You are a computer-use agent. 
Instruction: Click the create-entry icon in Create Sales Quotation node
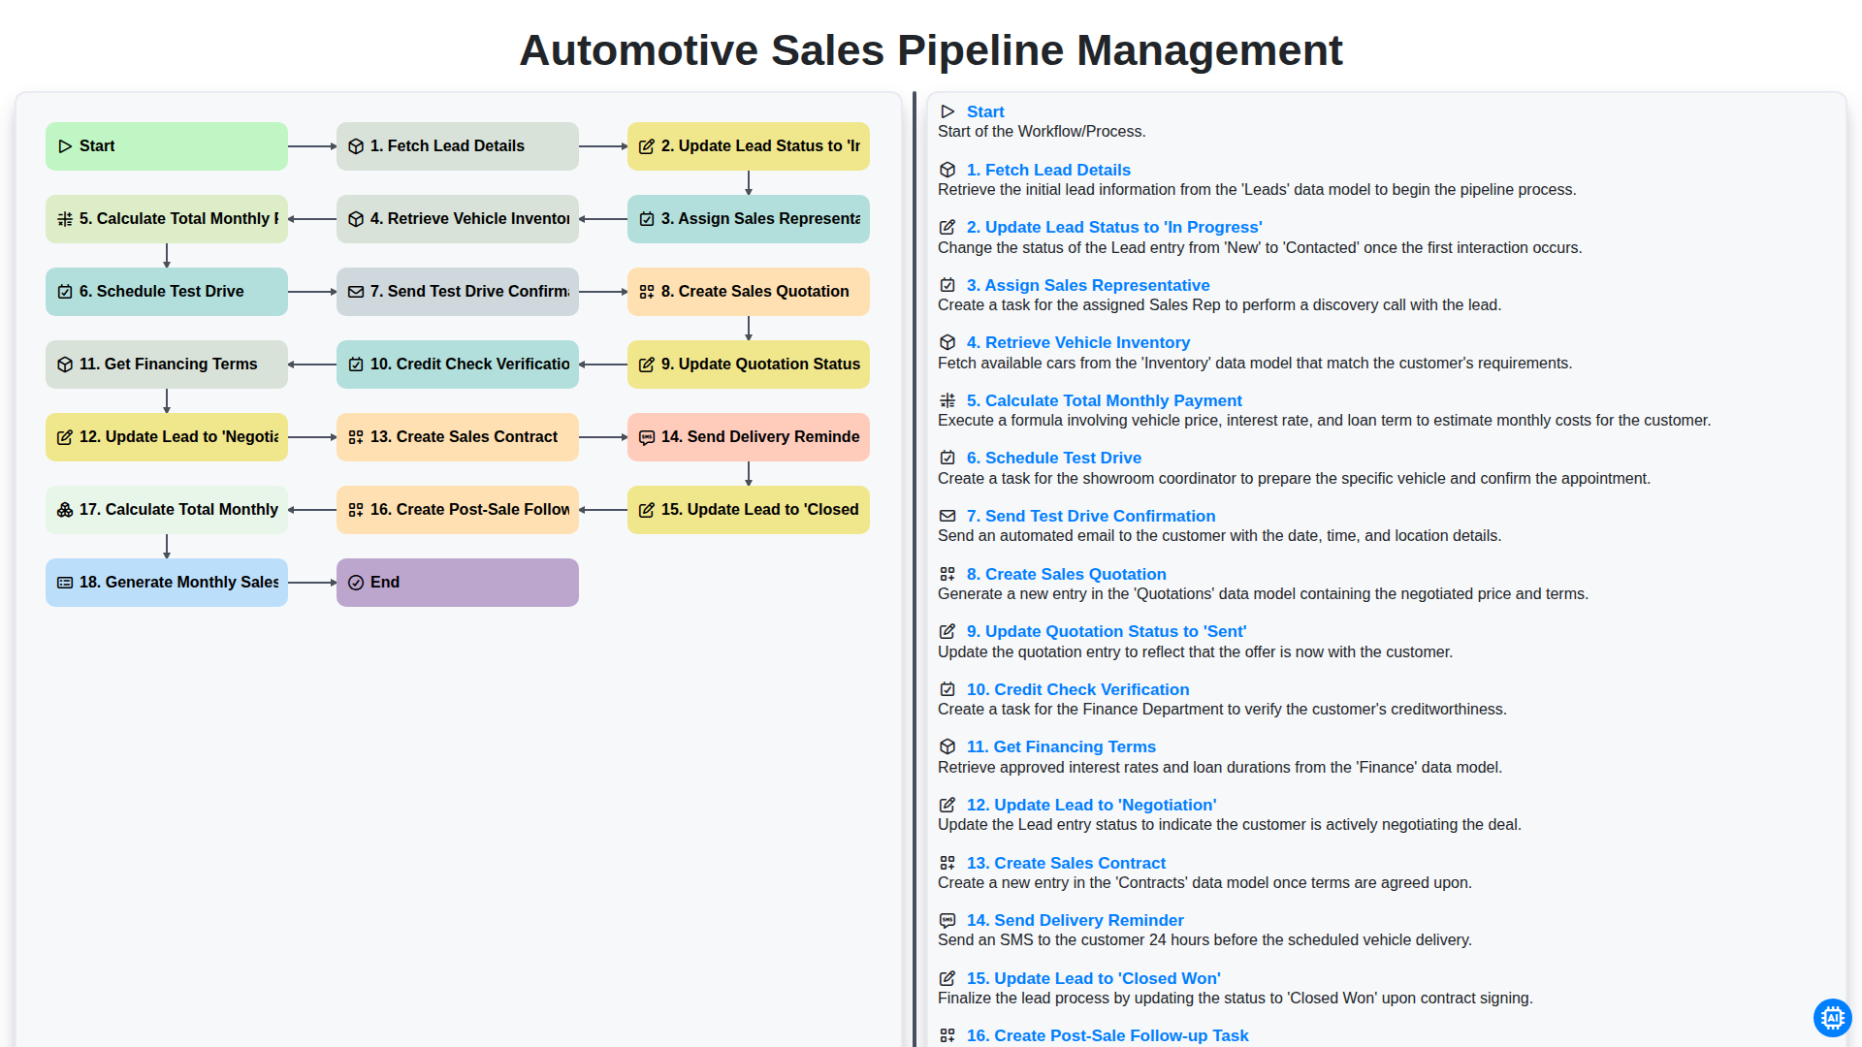click(647, 292)
